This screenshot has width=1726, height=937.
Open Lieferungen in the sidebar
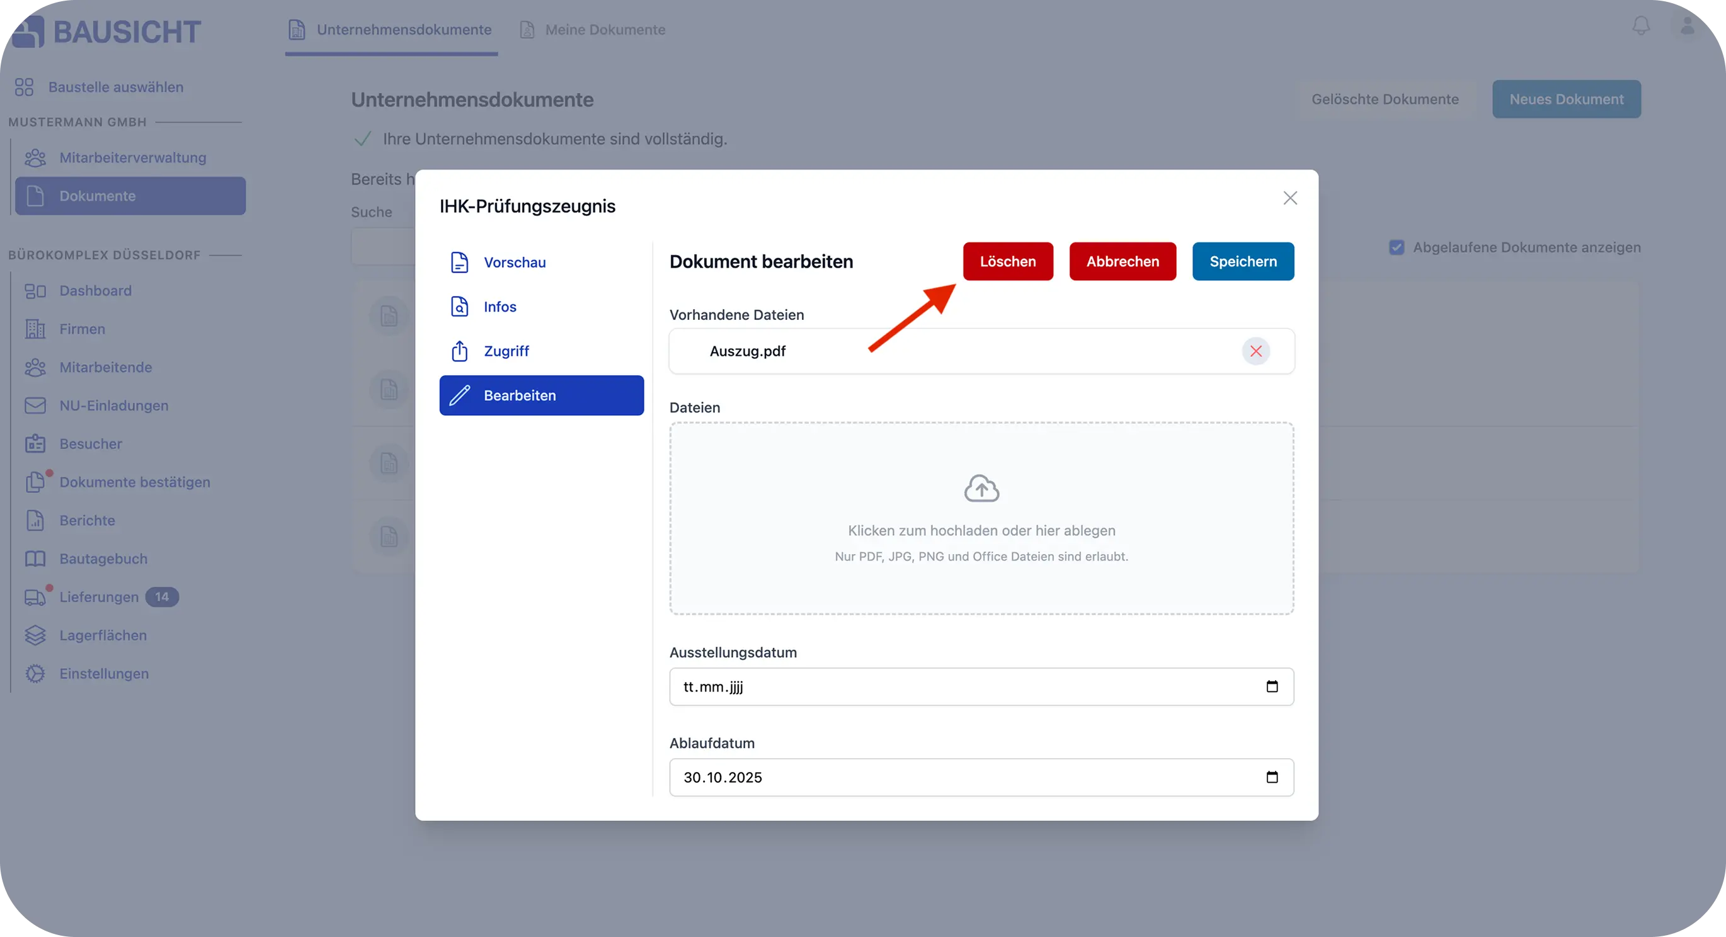click(130, 597)
